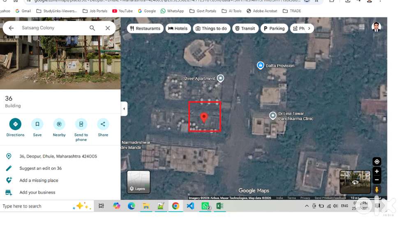
Task: Click the Dr.Lina Tawar Panchkarma Clinic marker
Action: 273,115
